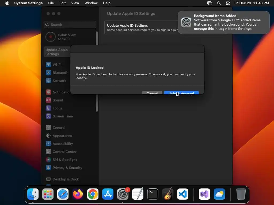Select the Bluetooth icon in sidebar

pos(48,73)
